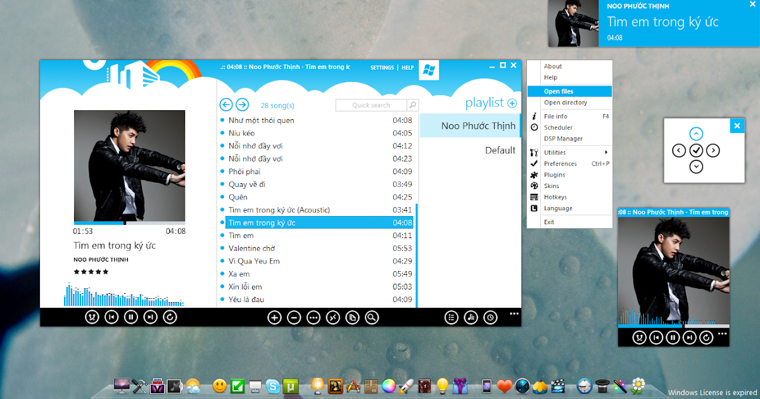Viewport: 760px width, 399px height.
Task: Click the song list vertical scrollbar
Action: click(x=417, y=255)
